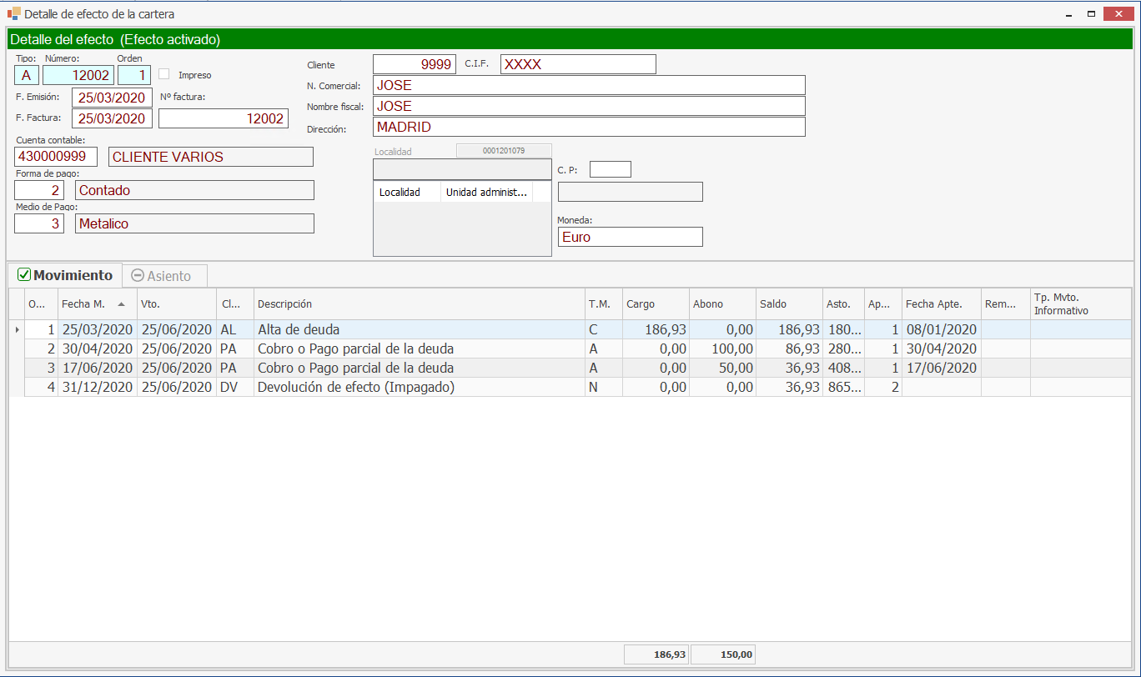The image size is (1141, 677).
Task: Click the Cliente number field 9999
Action: pos(414,64)
